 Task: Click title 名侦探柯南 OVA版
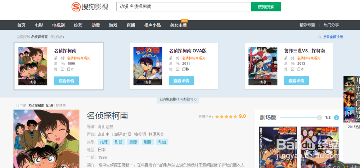click(x=188, y=51)
